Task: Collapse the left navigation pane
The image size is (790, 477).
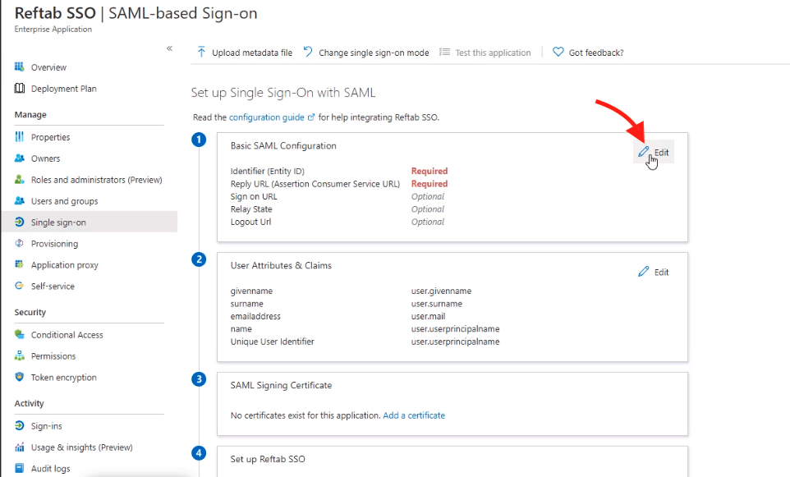Action: click(x=170, y=48)
